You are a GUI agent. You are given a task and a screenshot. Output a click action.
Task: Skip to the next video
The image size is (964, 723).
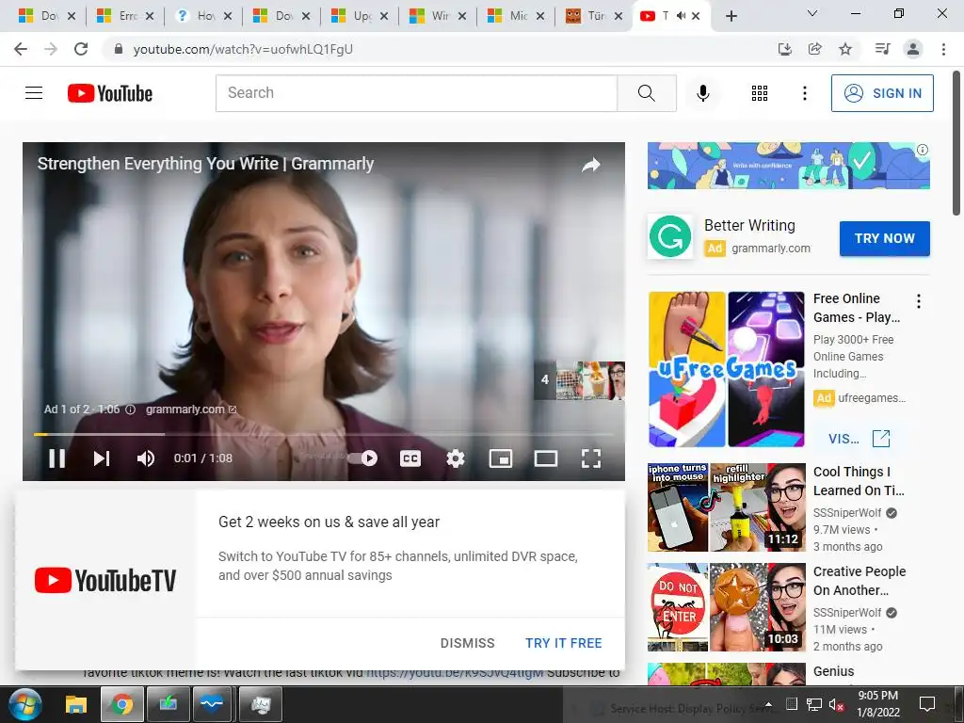[102, 458]
